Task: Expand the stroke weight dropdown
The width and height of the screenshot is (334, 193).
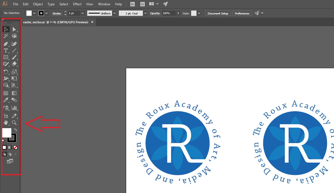Action: pos(83,13)
